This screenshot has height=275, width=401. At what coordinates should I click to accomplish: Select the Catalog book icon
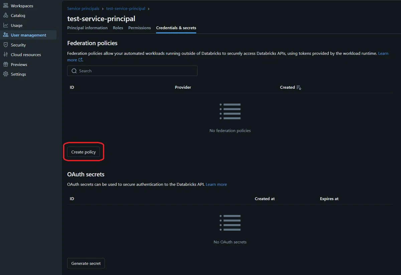point(6,15)
